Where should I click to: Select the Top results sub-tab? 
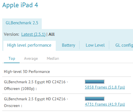pyautogui.click(x=12, y=59)
